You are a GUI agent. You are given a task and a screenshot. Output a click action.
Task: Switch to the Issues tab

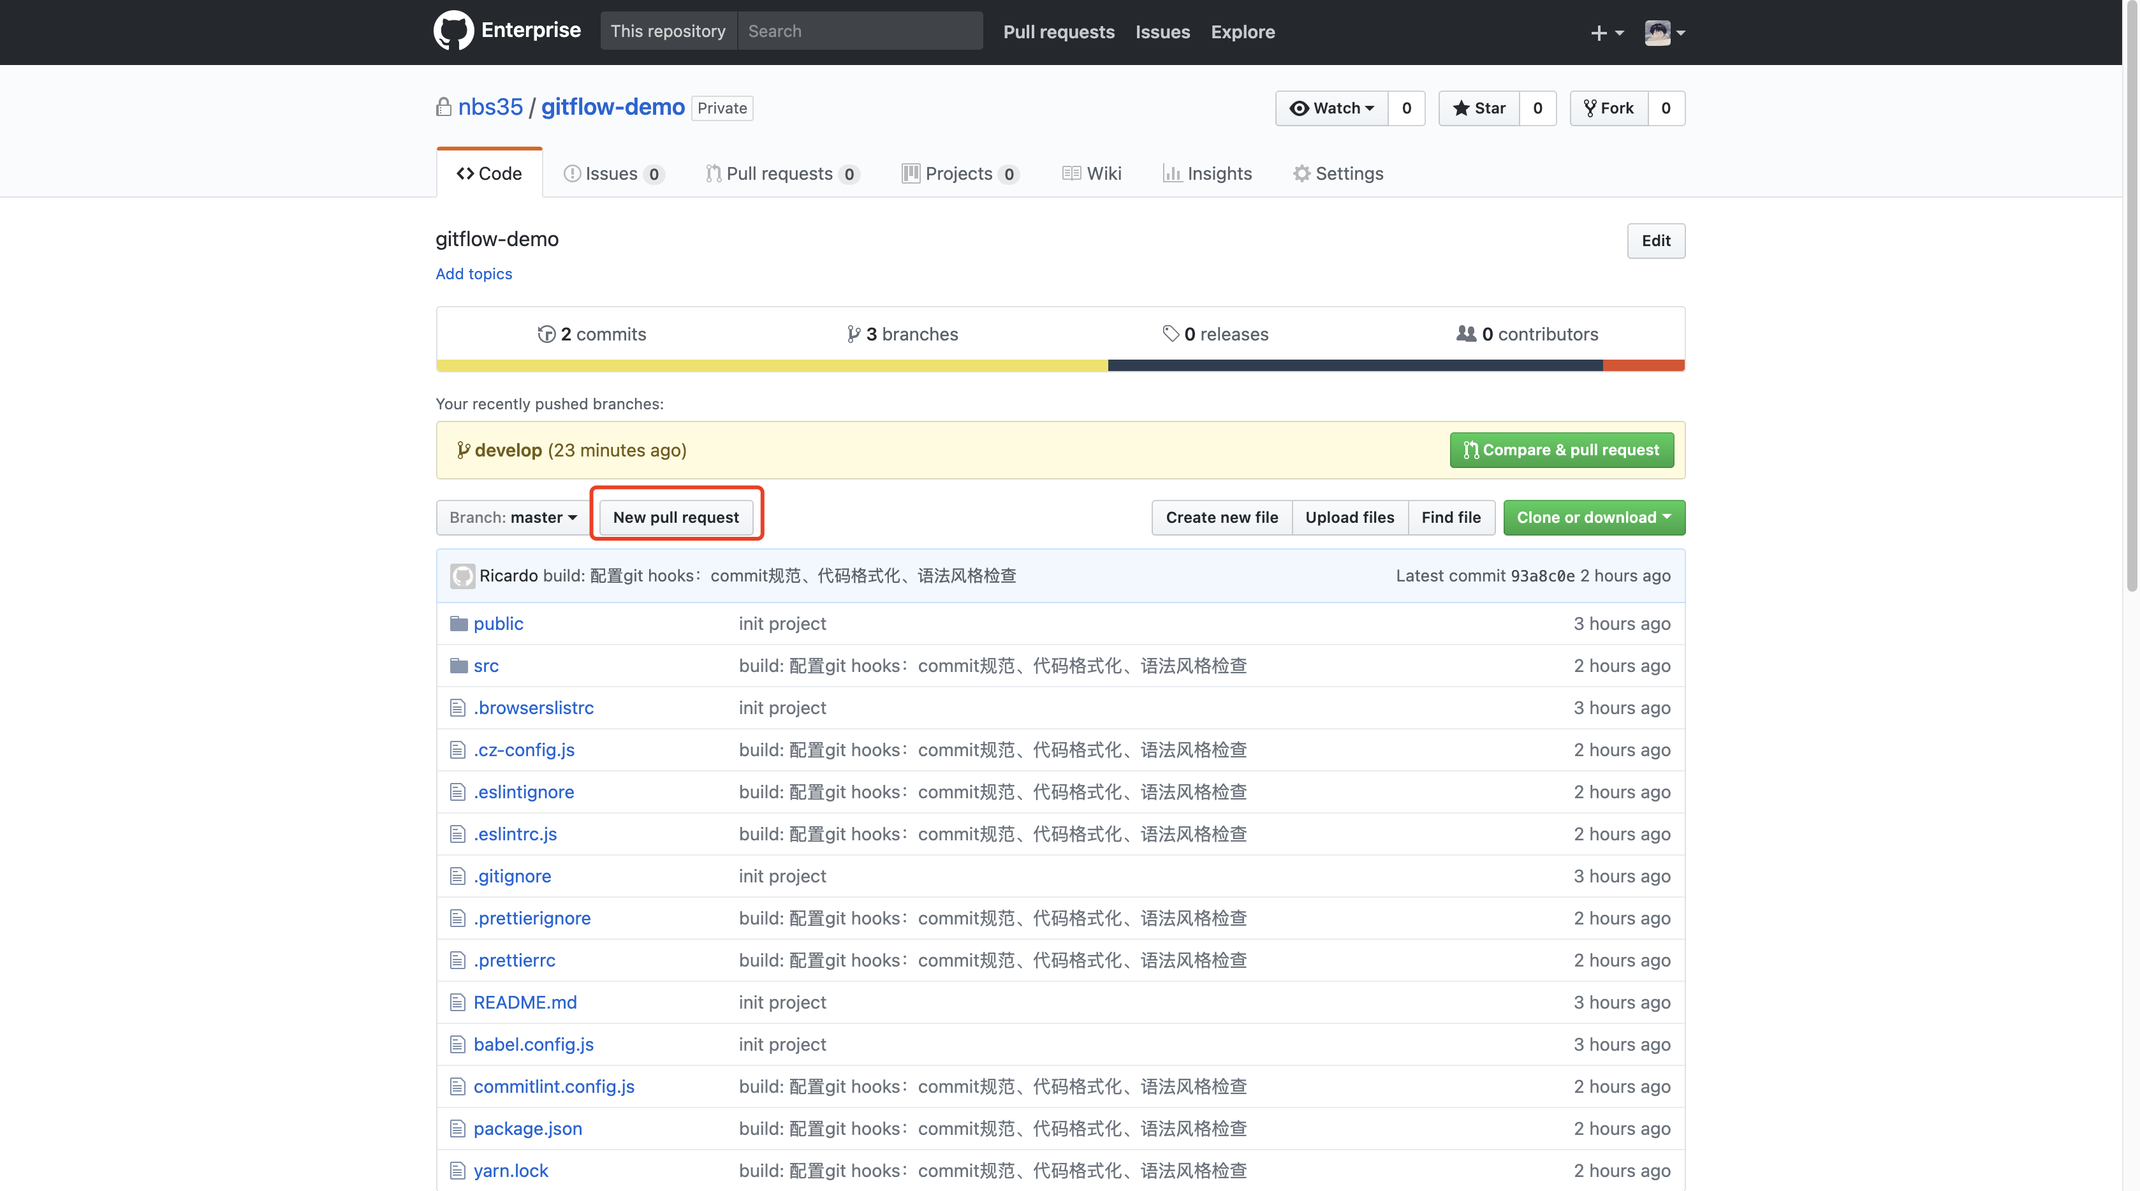point(613,173)
